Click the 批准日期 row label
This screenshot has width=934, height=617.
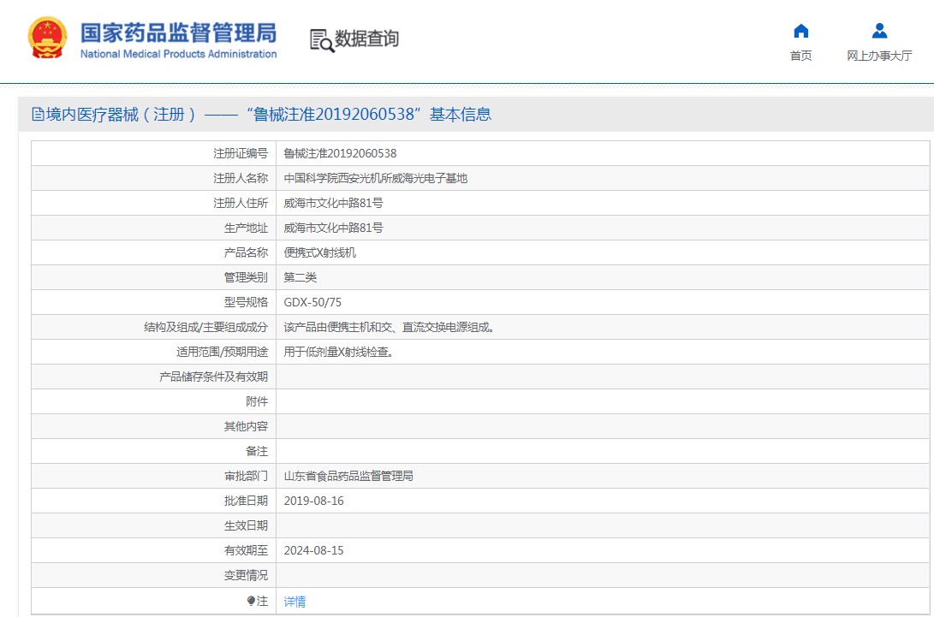tap(246, 501)
